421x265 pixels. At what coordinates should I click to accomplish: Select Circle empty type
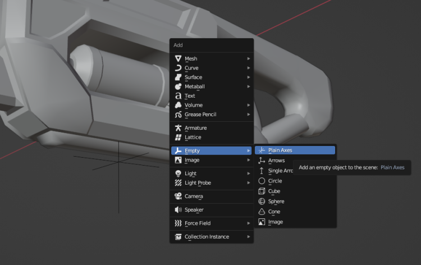274,181
